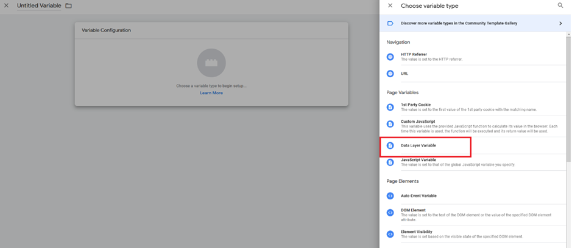Click the DOM Element code icon

click(390, 213)
